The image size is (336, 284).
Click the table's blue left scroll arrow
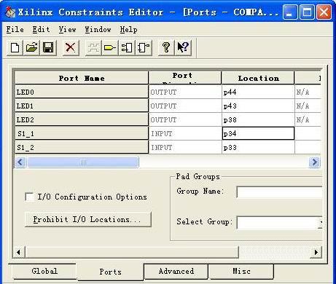coord(20,162)
